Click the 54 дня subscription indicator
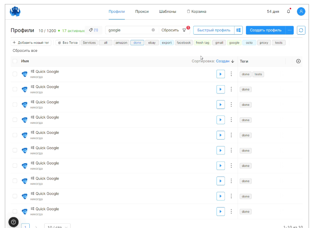Image resolution: width=311 pixels, height=228 pixels. click(273, 12)
